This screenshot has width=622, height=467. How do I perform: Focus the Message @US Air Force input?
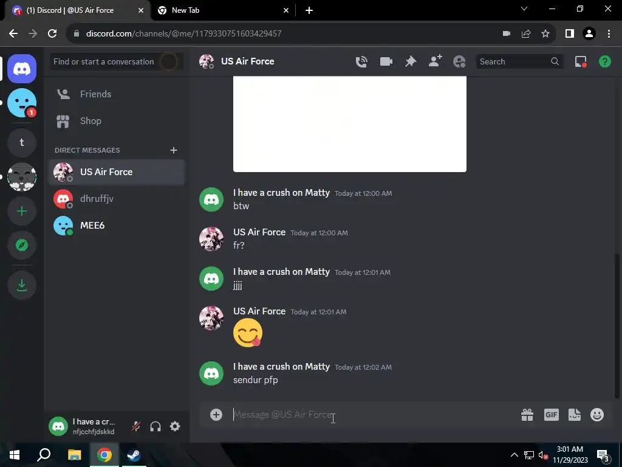[373, 415]
